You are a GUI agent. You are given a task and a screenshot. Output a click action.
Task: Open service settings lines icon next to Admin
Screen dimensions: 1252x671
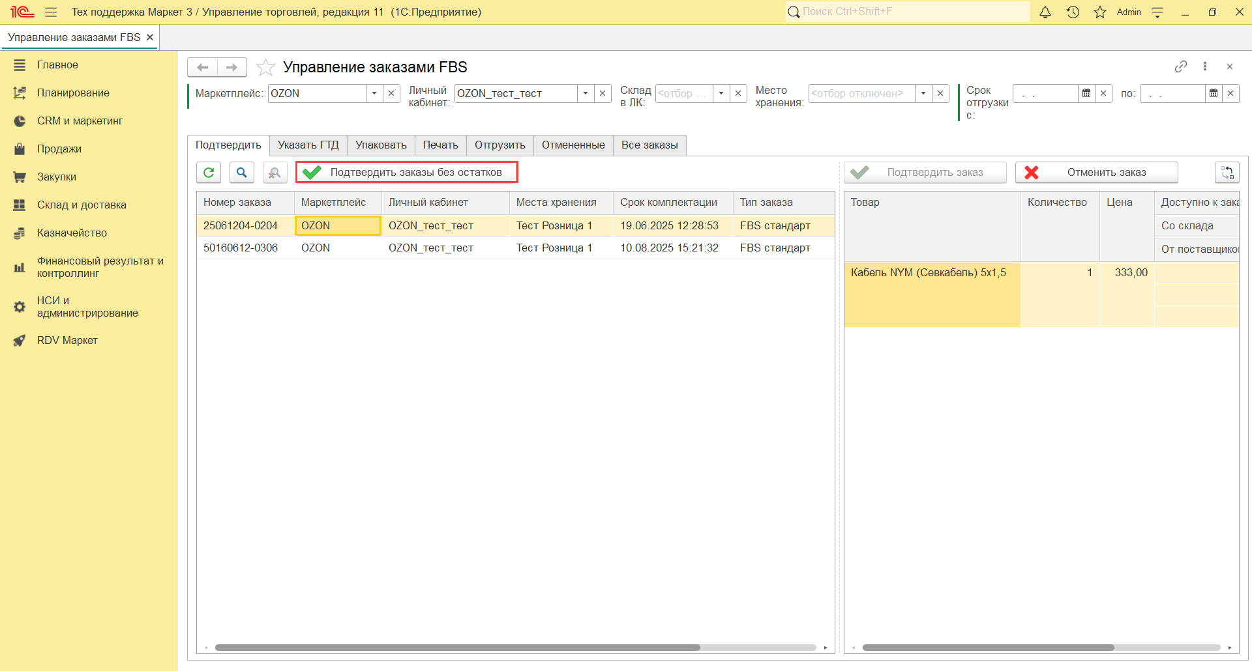(x=1157, y=12)
